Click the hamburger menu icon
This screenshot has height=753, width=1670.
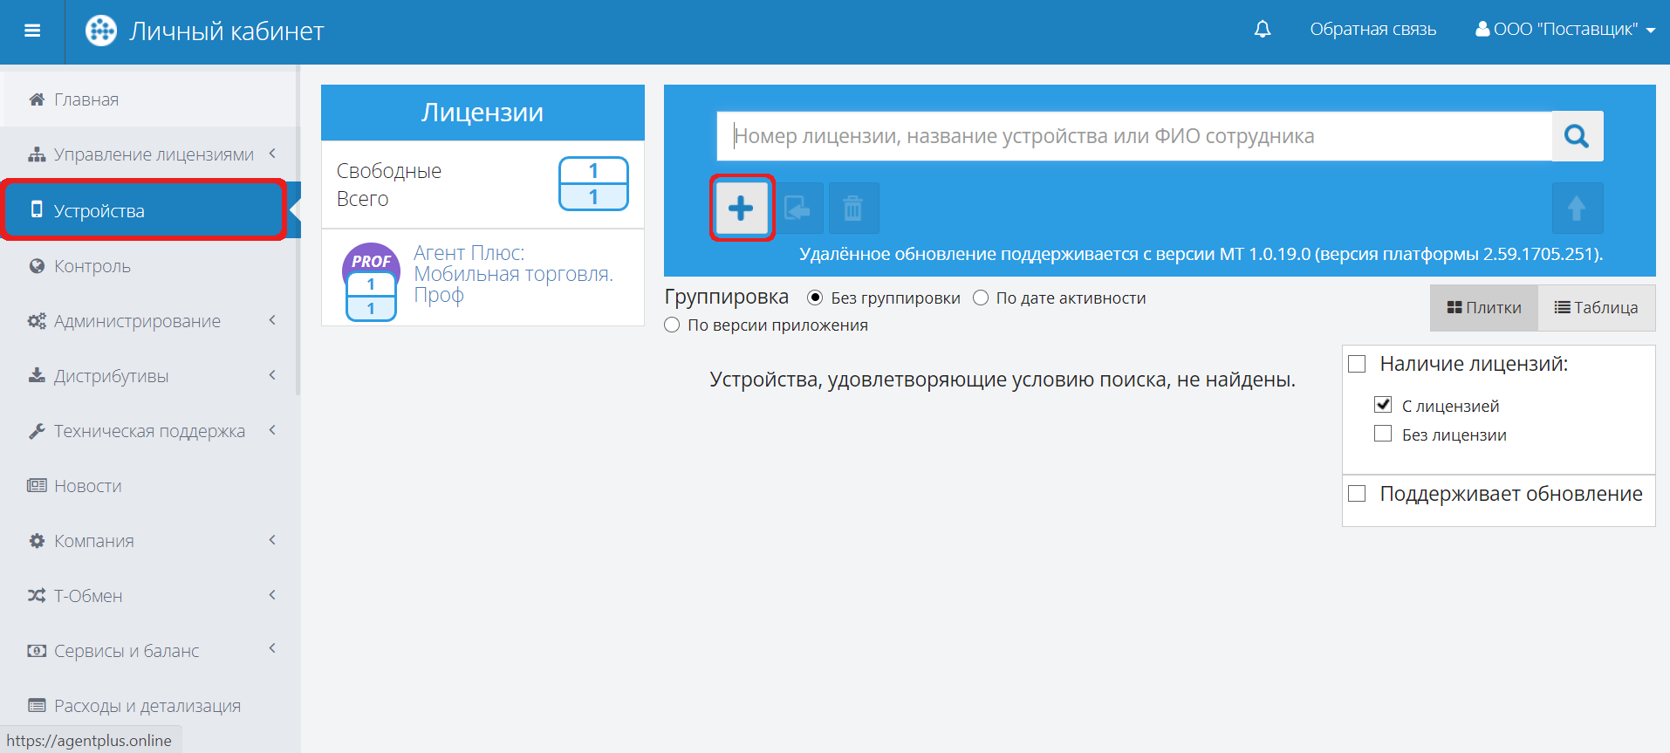32,31
